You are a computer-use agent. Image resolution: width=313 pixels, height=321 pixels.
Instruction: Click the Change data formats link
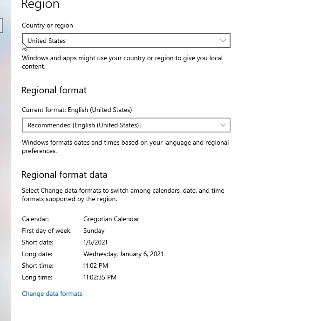pyautogui.click(x=52, y=293)
